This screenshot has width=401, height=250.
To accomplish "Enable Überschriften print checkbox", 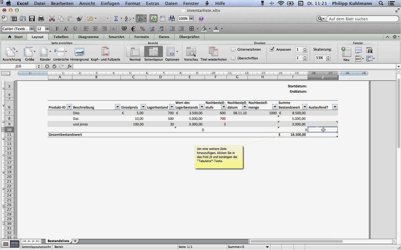I will pyautogui.click(x=233, y=58).
